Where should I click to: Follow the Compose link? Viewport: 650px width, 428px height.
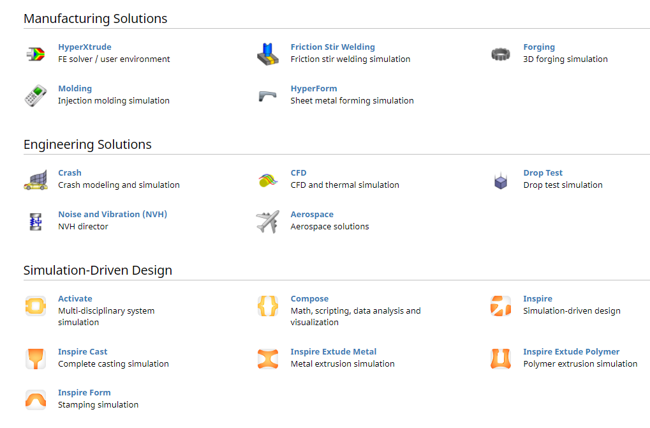pos(309,298)
